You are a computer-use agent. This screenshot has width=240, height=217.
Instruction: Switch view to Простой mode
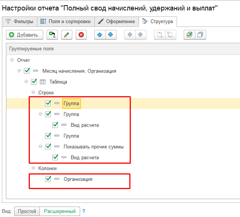pos(27,211)
